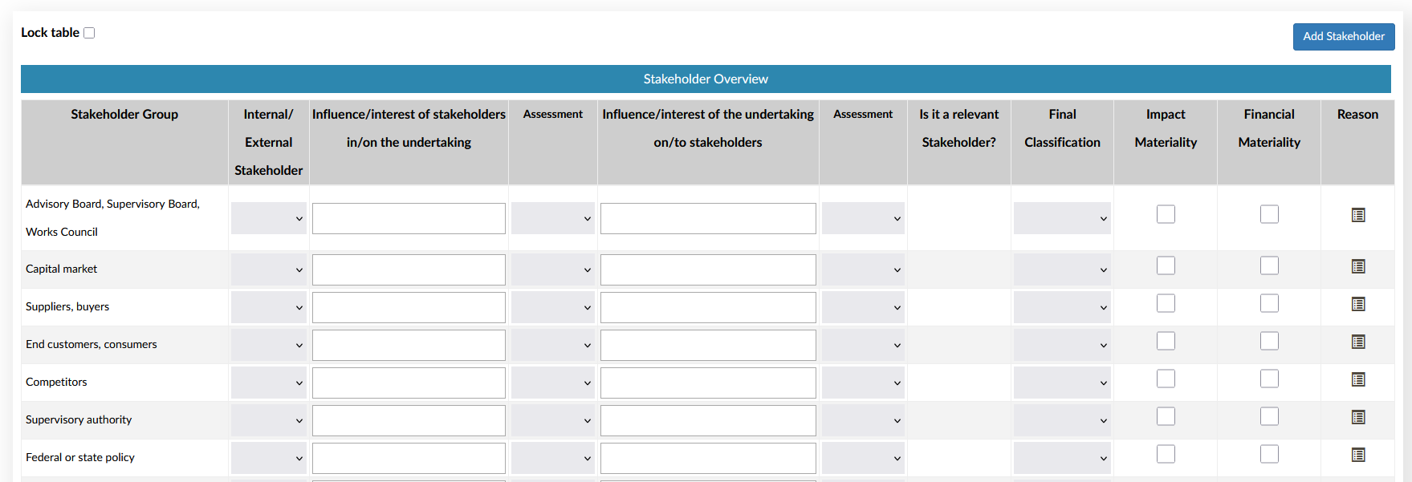Viewport: 1412px width, 482px height.
Task: Open Final Classification dropdown for Competitors
Action: click(1062, 383)
